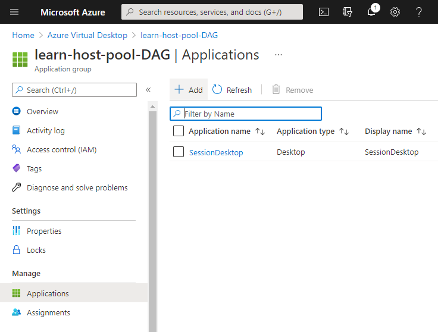Select Applications under Manage
The width and height of the screenshot is (438, 332).
[74, 293]
